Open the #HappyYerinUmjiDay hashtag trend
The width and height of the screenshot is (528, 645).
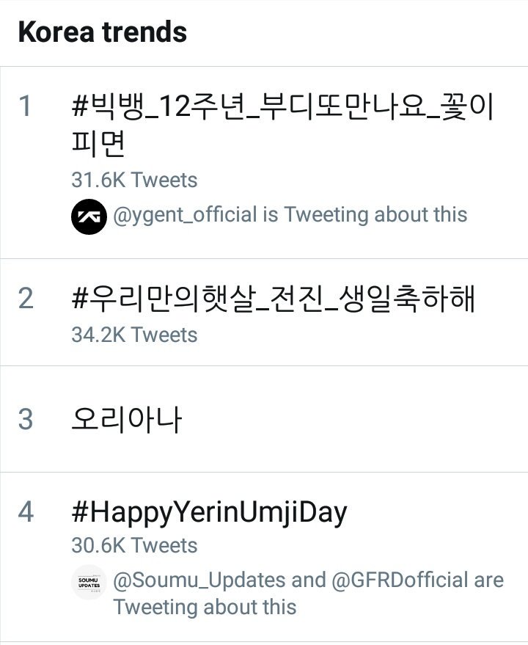pyautogui.click(x=209, y=511)
